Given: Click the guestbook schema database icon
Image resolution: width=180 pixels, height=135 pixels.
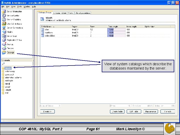Looking at the screenshot, I should click(3, 74).
